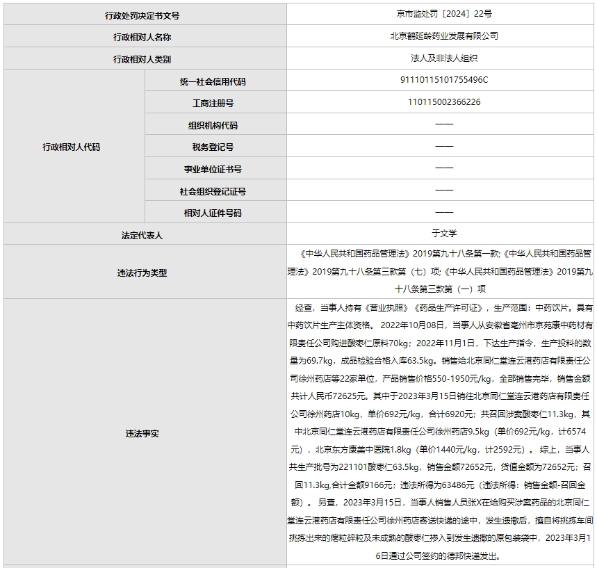
Task: Click the dash value beside "社会组织登记证号"
Action: coord(444,190)
